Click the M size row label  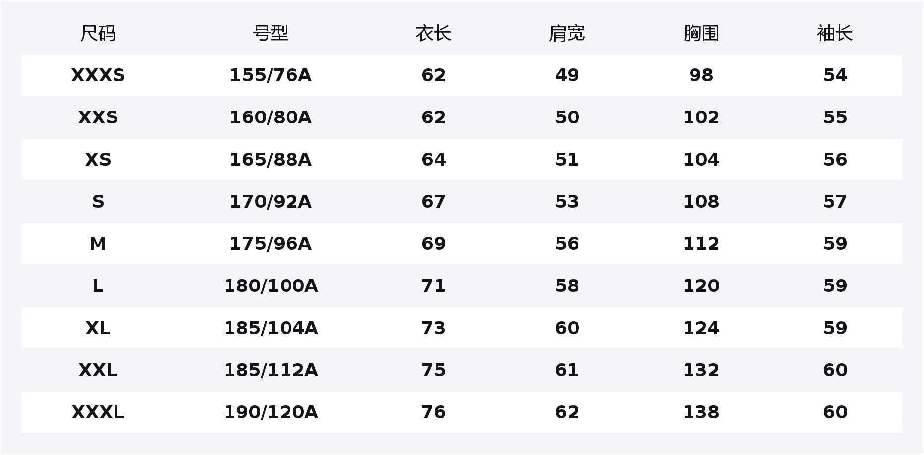pos(98,244)
